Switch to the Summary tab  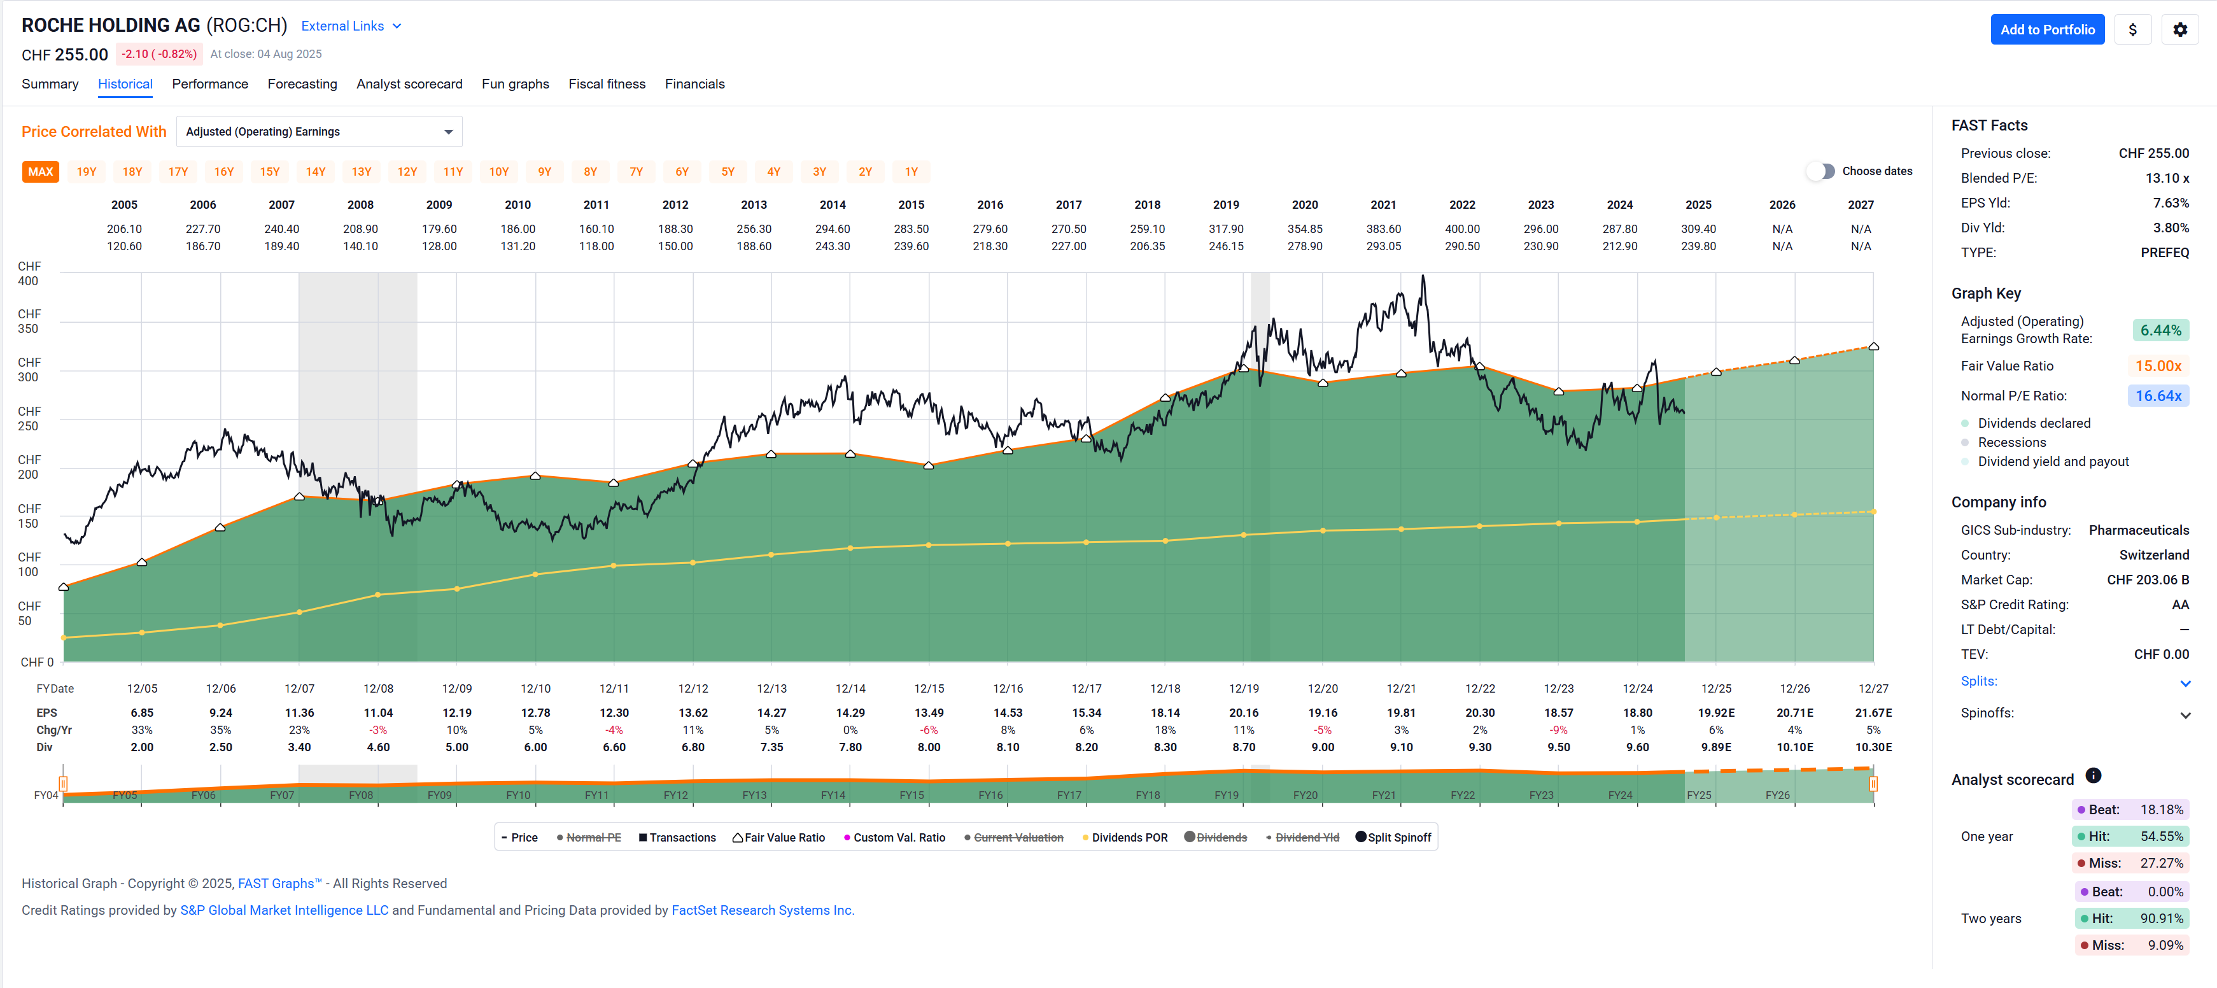point(50,84)
